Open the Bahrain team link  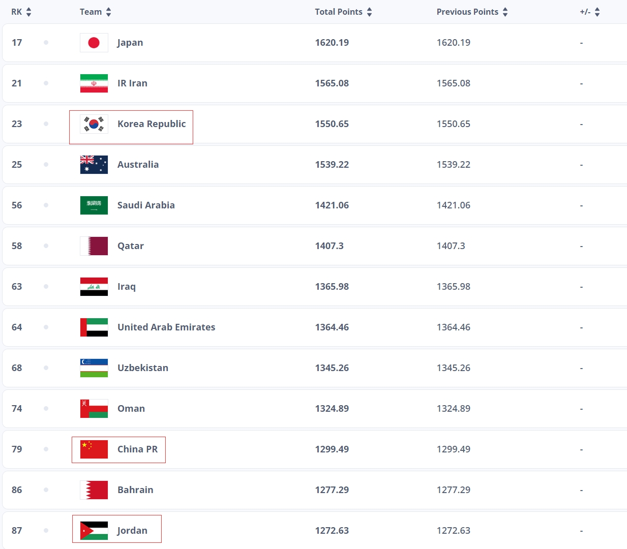(x=135, y=490)
